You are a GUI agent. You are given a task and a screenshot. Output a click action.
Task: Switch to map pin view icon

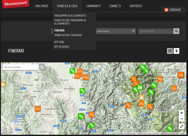tap(176, 51)
